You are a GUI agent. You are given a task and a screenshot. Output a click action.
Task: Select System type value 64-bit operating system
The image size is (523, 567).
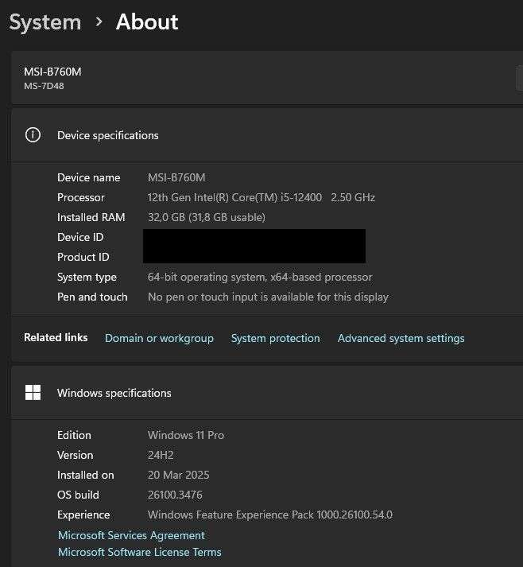point(260,277)
